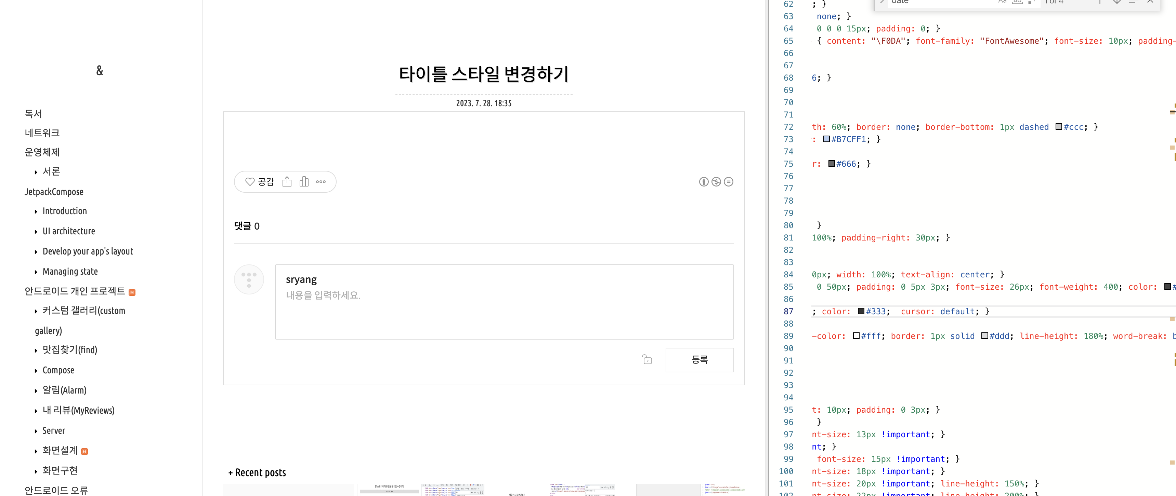This screenshot has height=496, width=1176.
Task: Click the share icon in post toolbar
Action: [x=287, y=182]
